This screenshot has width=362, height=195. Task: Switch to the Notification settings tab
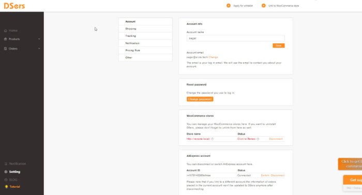(145, 43)
